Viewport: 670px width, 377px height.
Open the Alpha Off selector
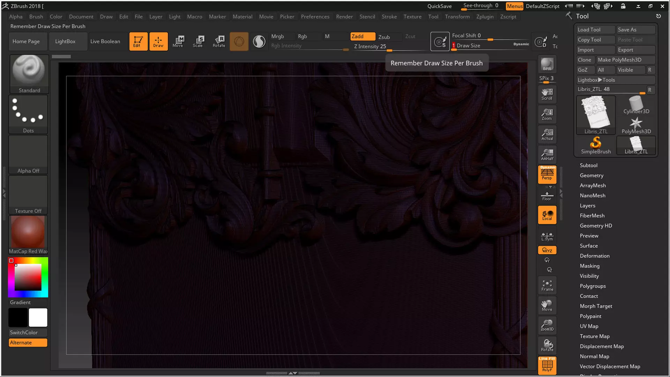coord(28,154)
